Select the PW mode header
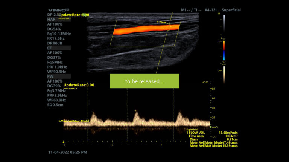The image size is (289, 162). [x=59, y=76]
